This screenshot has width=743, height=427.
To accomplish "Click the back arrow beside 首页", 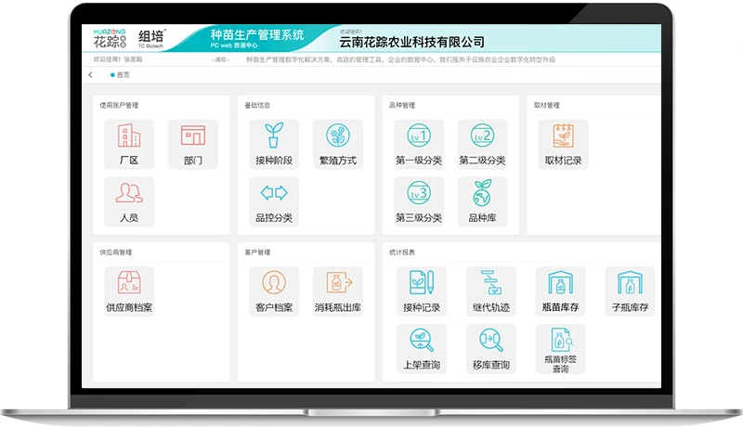I will 90,75.
